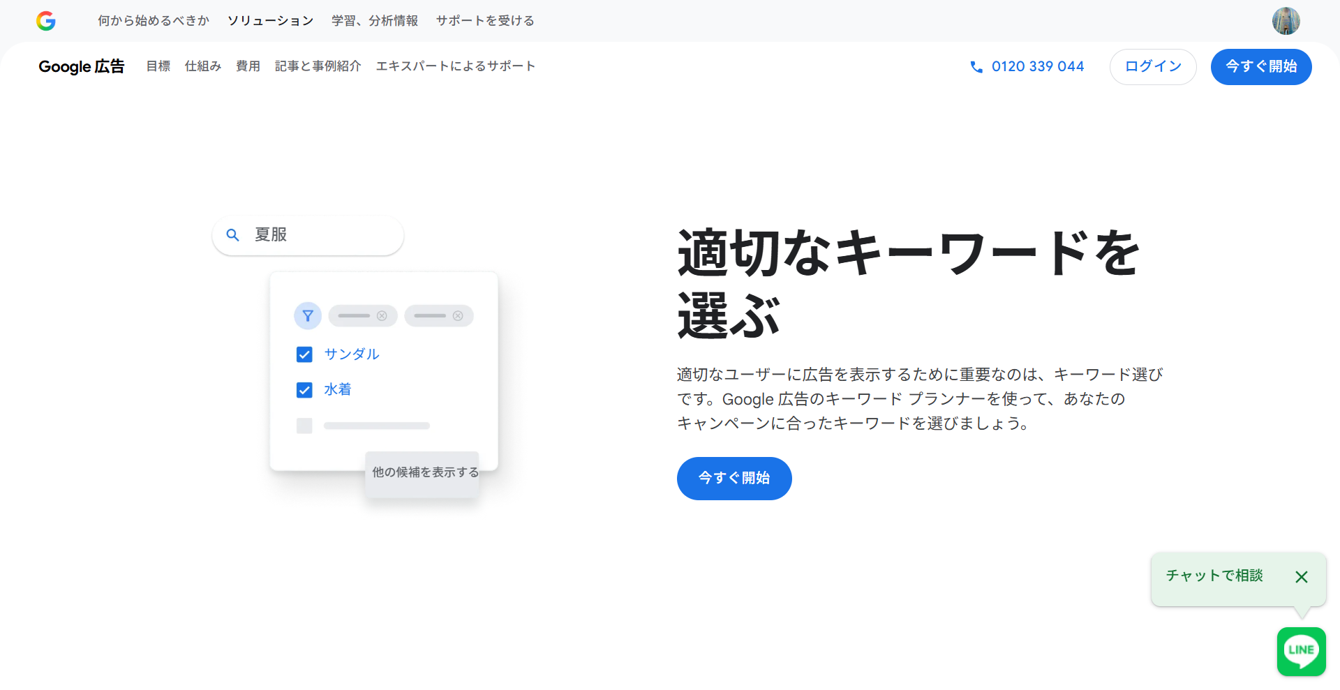Remove the first filter chip via its x
This screenshot has height=690, width=1340.
point(382,316)
